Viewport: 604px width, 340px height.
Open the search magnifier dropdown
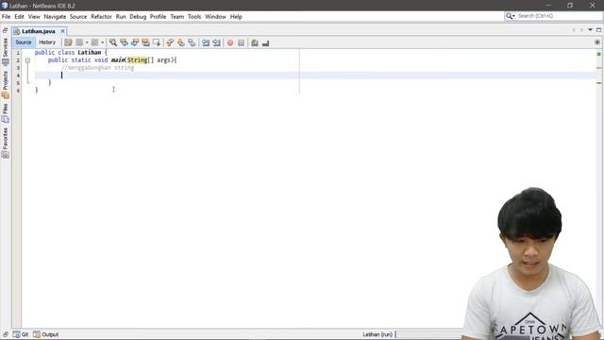pyautogui.click(x=511, y=16)
